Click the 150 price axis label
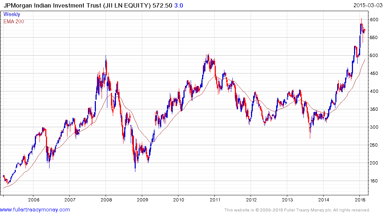 [374, 181]
